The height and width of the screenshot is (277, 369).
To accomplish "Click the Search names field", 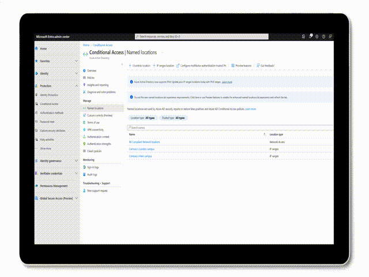I will click(230, 128).
